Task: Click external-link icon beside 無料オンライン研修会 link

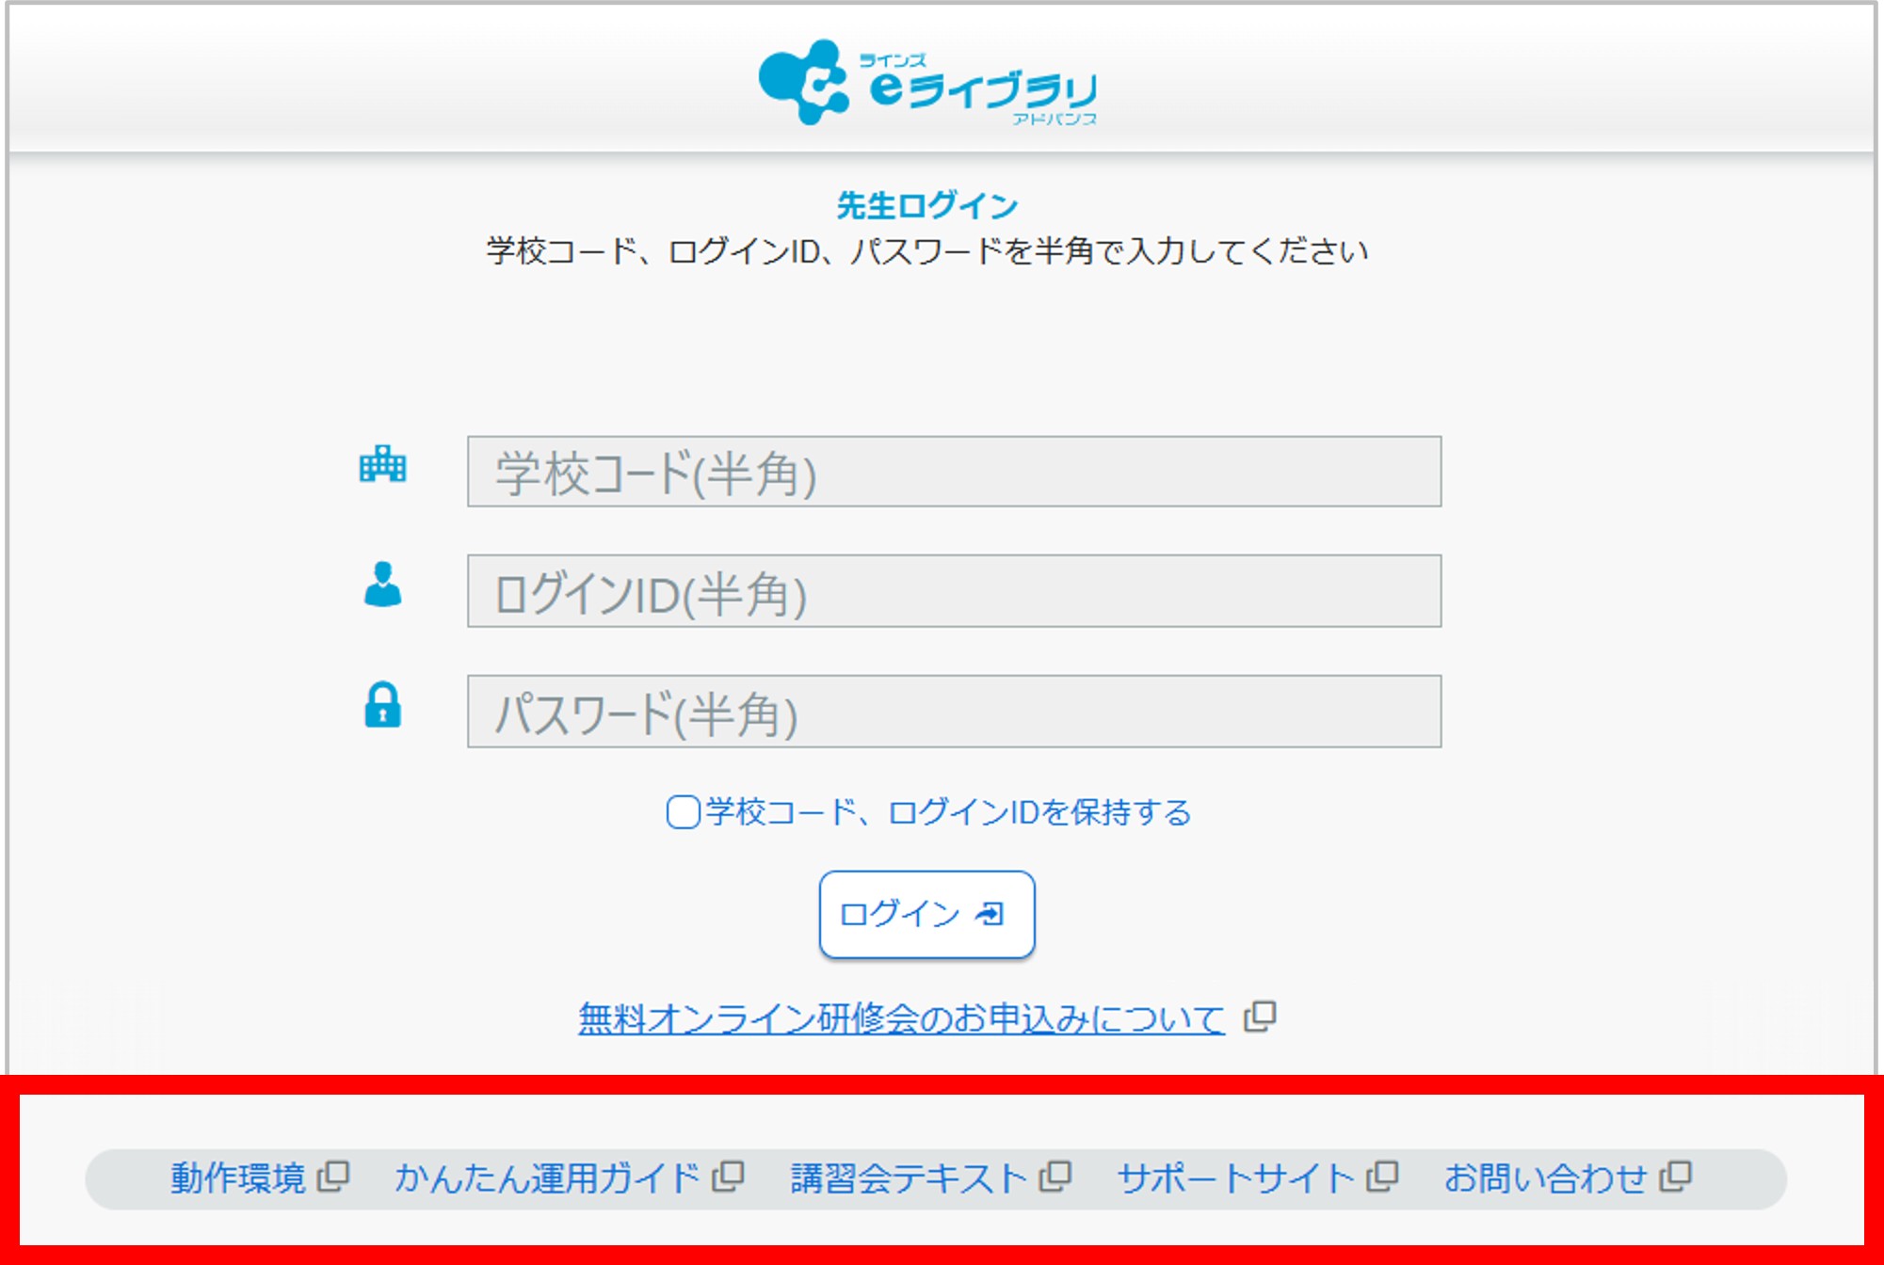Action: coord(1260,1017)
